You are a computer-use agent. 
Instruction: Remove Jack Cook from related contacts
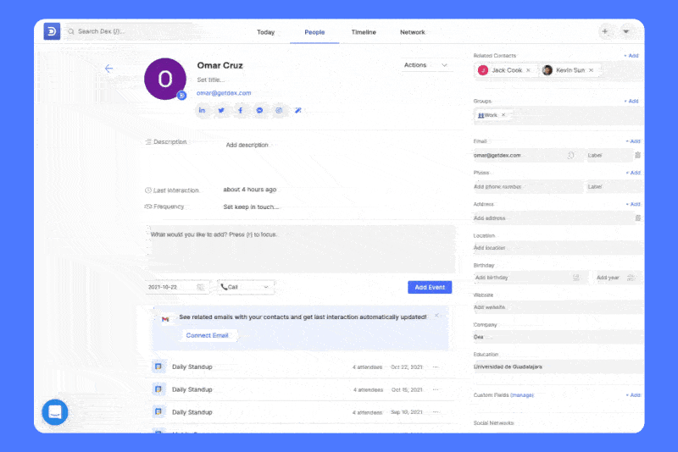click(x=528, y=70)
